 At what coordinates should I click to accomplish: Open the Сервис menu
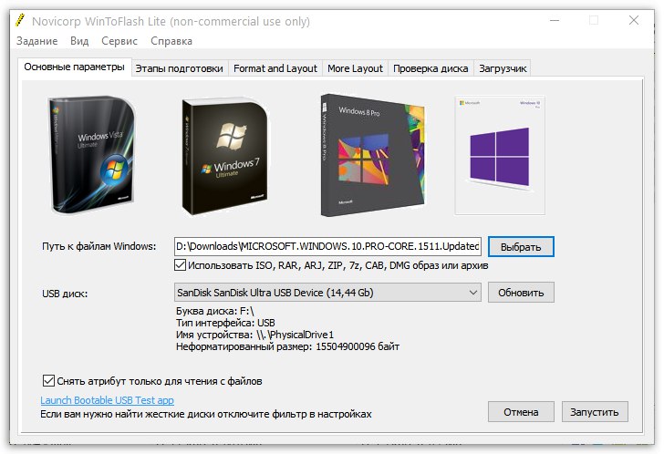click(x=119, y=41)
